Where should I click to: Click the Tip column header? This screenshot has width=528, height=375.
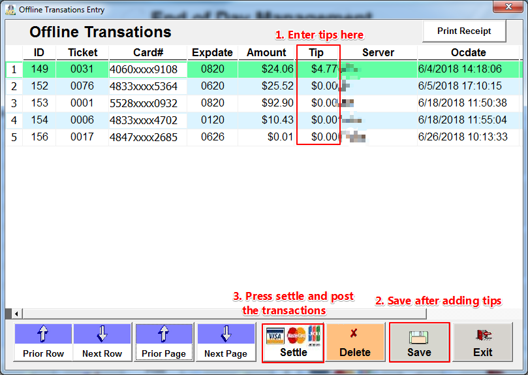click(316, 52)
